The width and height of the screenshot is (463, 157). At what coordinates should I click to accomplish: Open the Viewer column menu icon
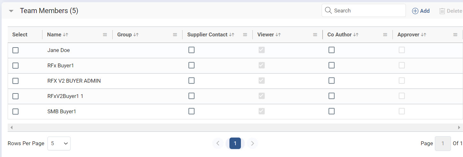coord(315,35)
